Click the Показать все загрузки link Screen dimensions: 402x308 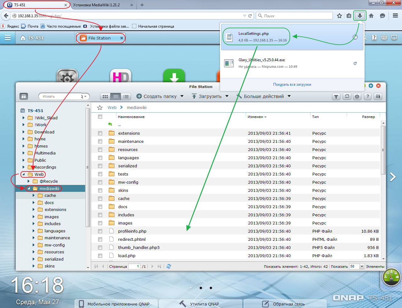coord(292,84)
